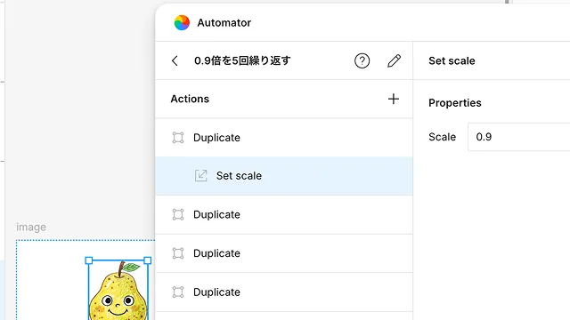Image resolution: width=570 pixels, height=320 pixels.
Task: Click the automation title 0.9倍を5回繰り返す
Action: 242,60
